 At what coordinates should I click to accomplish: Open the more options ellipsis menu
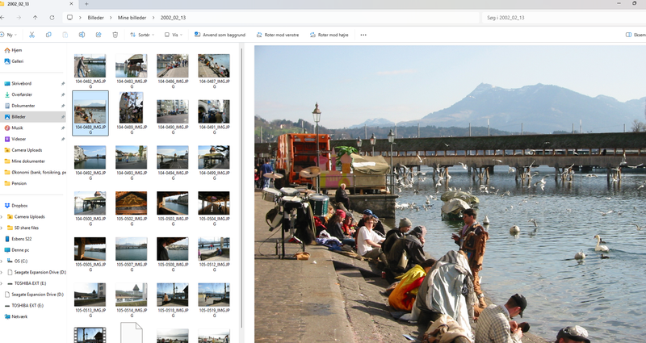(x=363, y=35)
